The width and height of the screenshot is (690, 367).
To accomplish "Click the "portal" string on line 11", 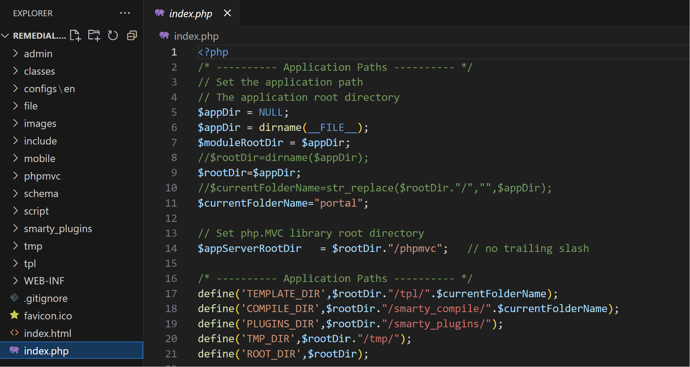I will pos(338,203).
